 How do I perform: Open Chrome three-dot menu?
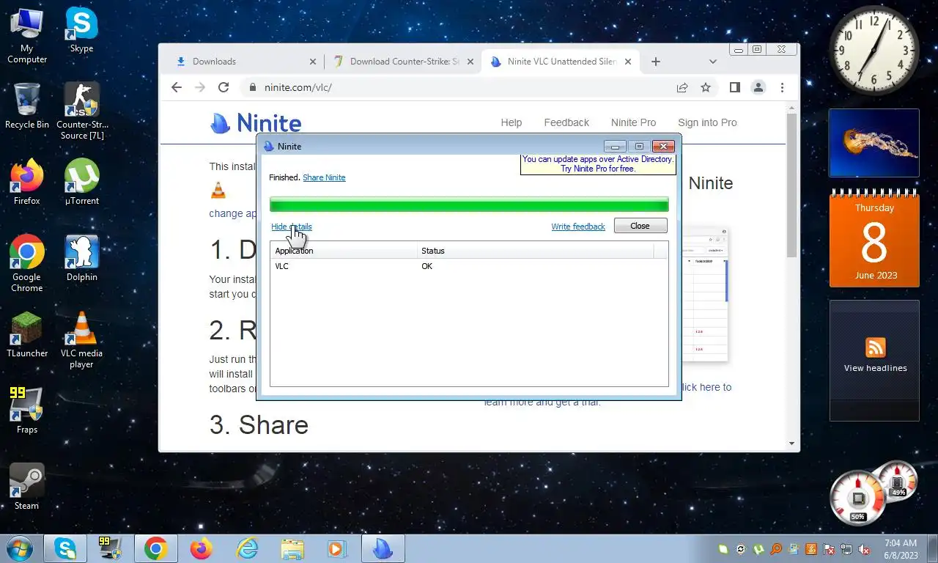(x=782, y=87)
